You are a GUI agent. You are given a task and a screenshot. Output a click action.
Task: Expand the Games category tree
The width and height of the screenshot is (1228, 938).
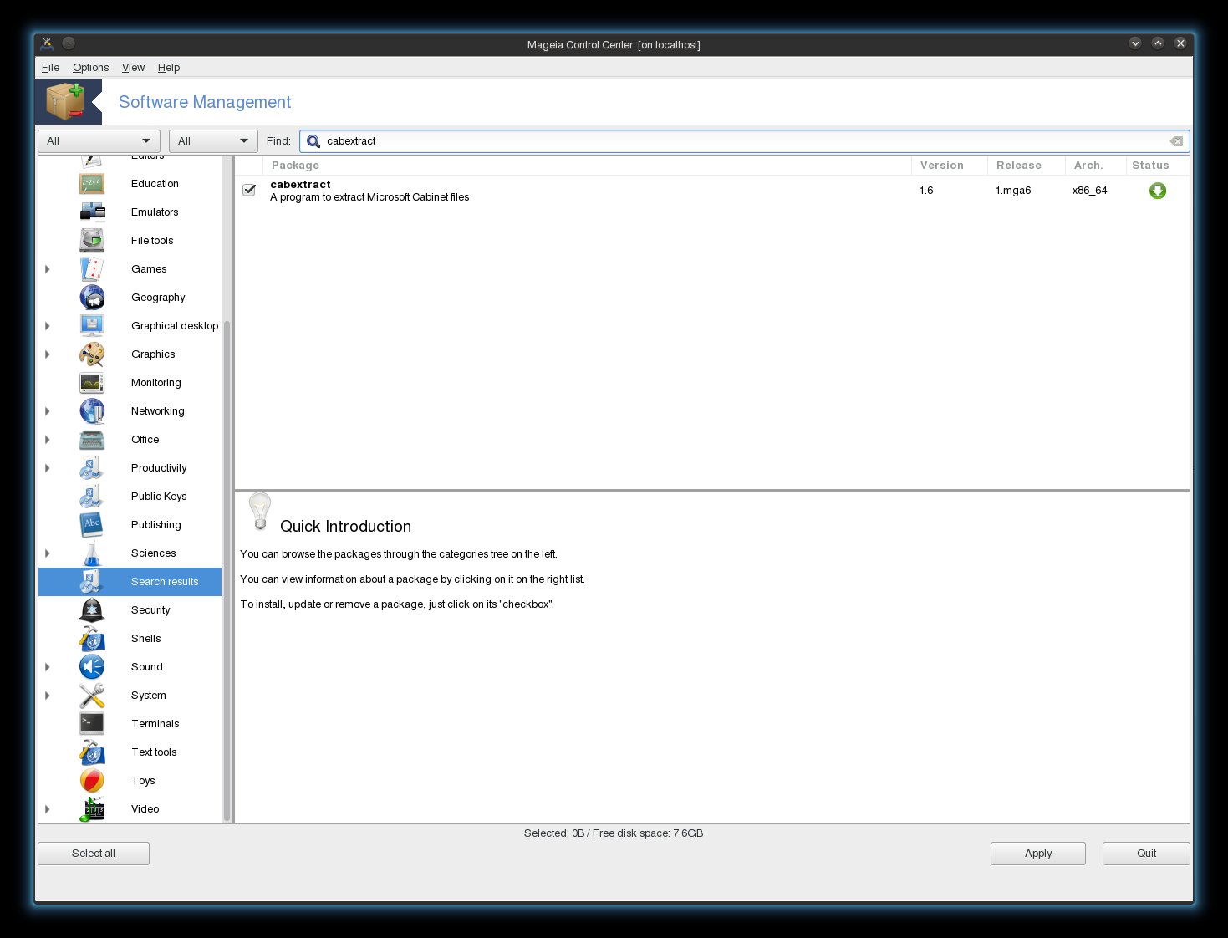click(48, 269)
